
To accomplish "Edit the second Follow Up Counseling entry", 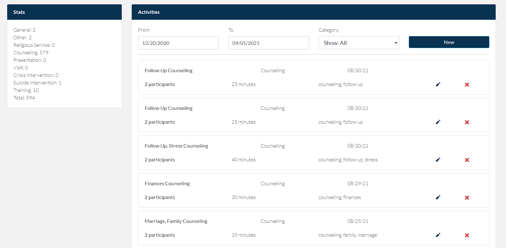I will point(438,122).
